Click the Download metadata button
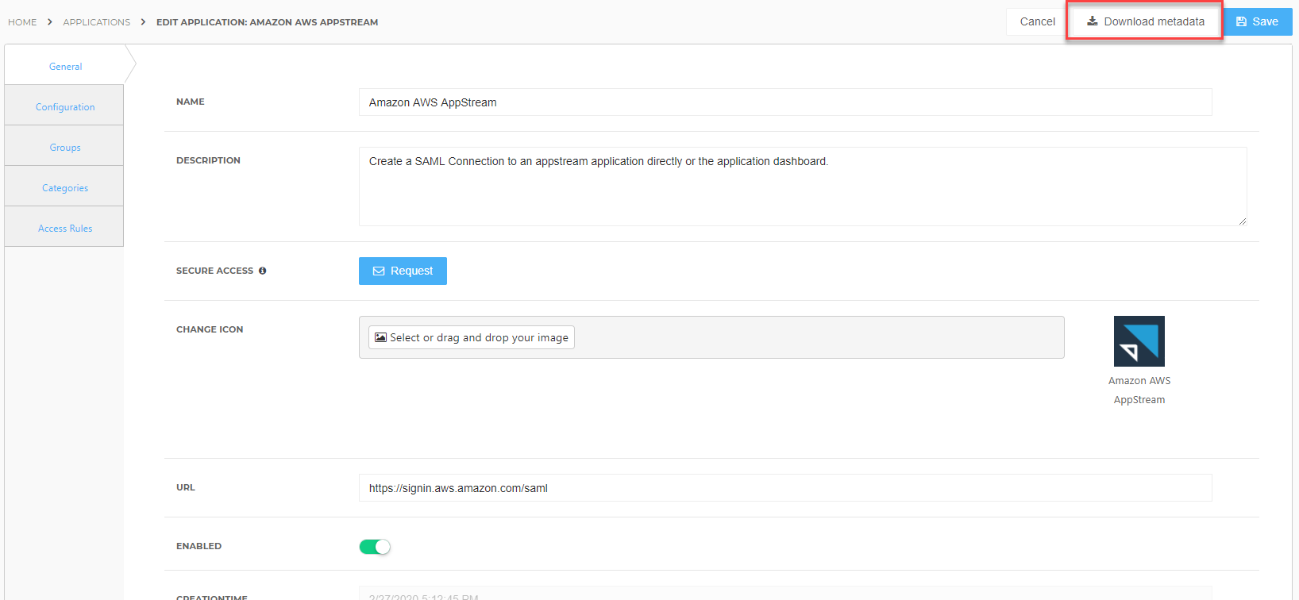 pyautogui.click(x=1145, y=21)
